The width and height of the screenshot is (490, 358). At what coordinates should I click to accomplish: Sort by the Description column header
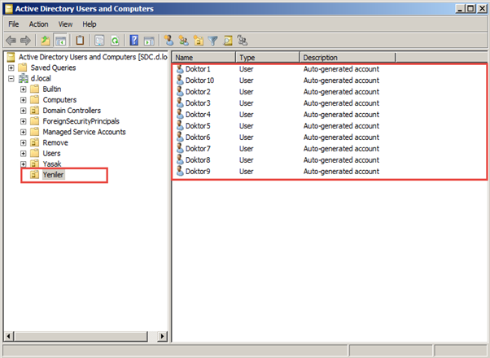(x=348, y=58)
